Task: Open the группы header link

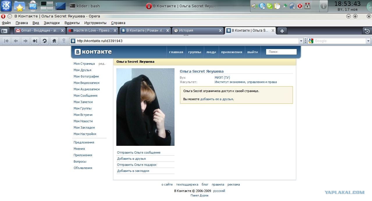Action: click(195, 52)
